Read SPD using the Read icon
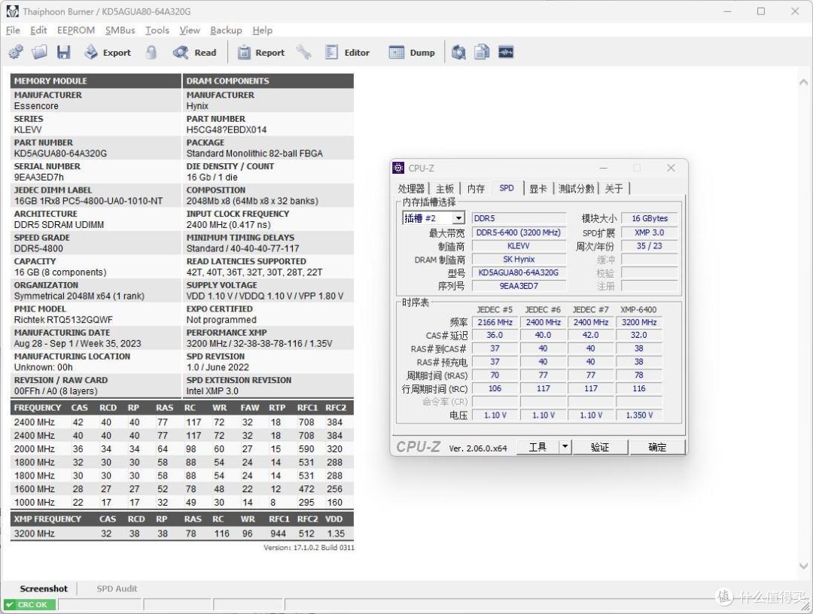Viewport: 813px width, 614px height. pos(195,53)
